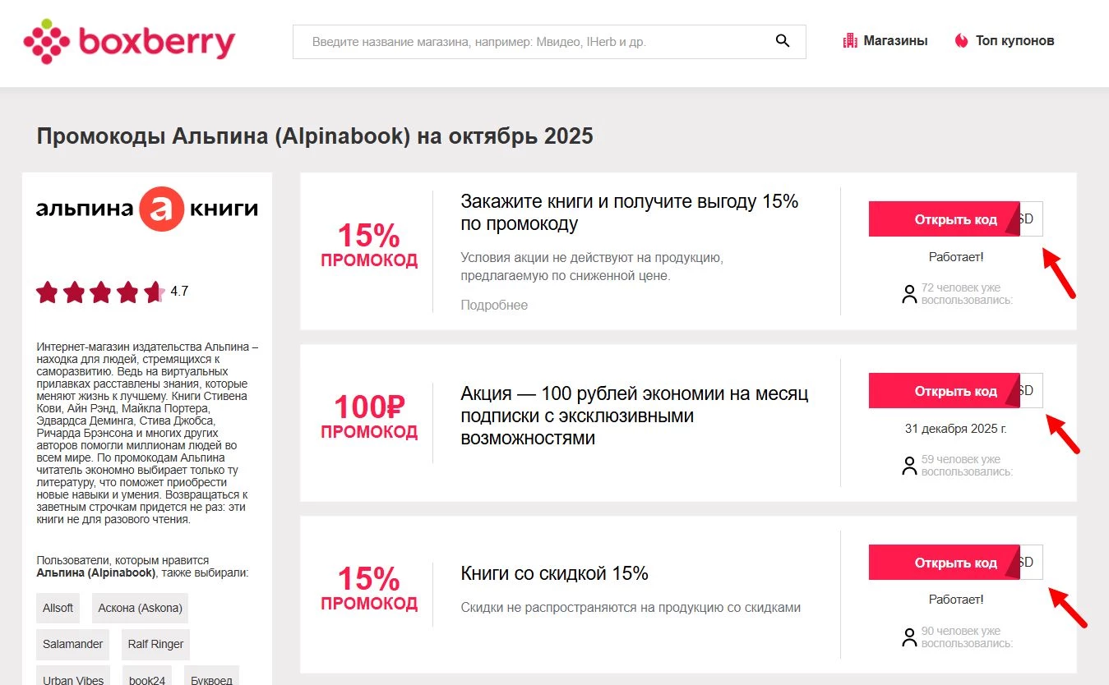The image size is (1109, 685).
Task: Open the Топ купонов section
Action: (x=1015, y=39)
